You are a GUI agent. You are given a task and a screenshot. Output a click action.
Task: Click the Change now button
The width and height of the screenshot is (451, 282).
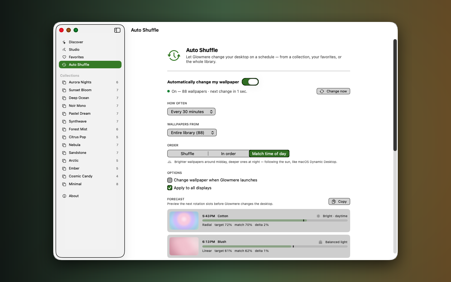click(x=333, y=91)
